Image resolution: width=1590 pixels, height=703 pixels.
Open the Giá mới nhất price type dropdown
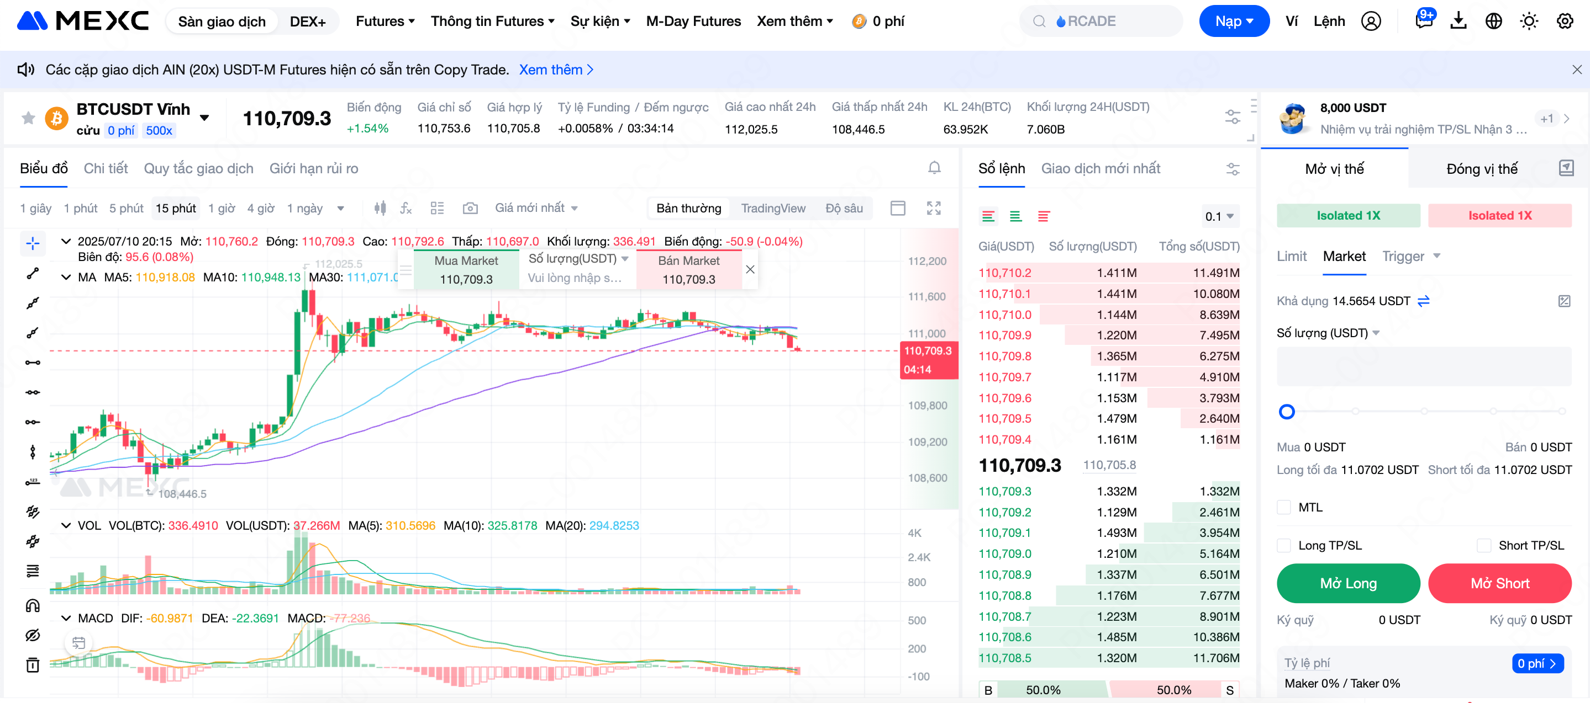pyautogui.click(x=536, y=209)
